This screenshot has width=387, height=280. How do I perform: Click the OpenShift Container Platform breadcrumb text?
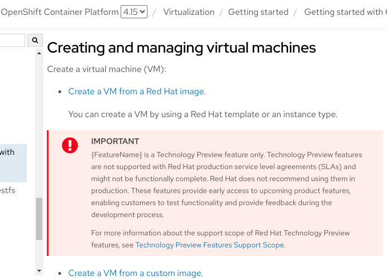pos(59,12)
